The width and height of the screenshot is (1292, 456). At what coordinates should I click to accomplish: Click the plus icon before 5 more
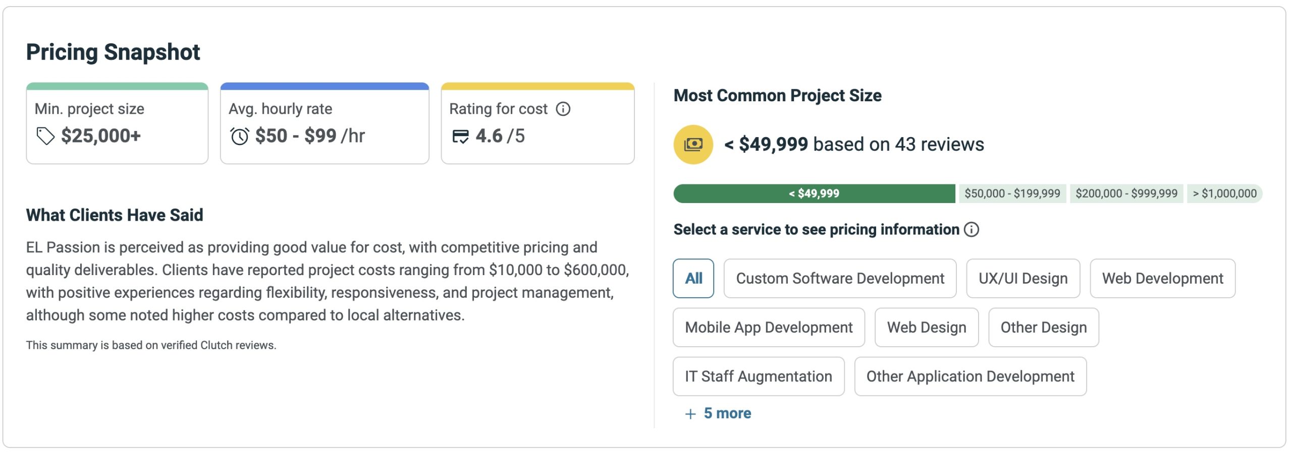pos(689,413)
